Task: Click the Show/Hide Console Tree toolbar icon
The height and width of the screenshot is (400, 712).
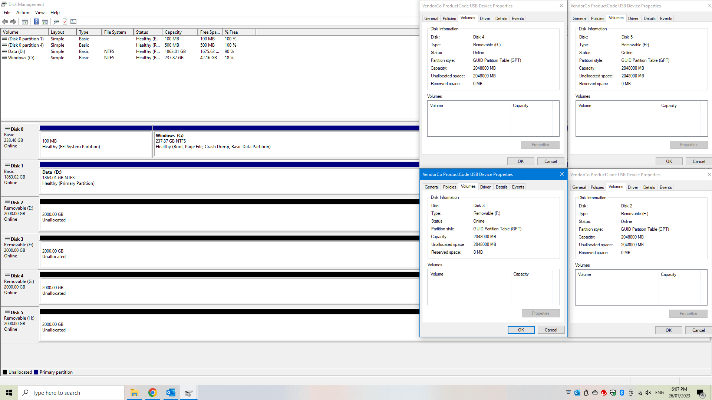Action: (24, 21)
